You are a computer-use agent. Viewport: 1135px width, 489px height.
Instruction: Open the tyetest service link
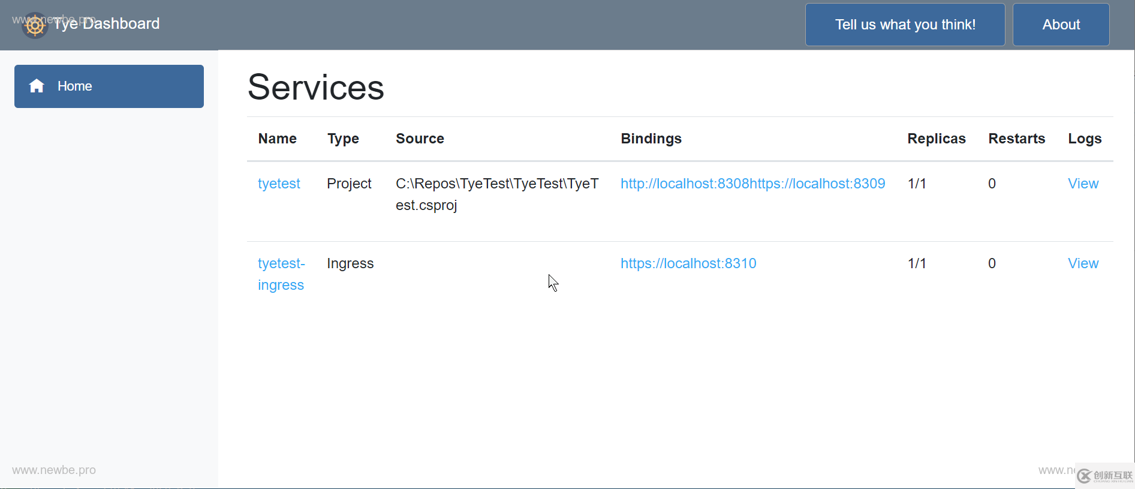click(279, 184)
